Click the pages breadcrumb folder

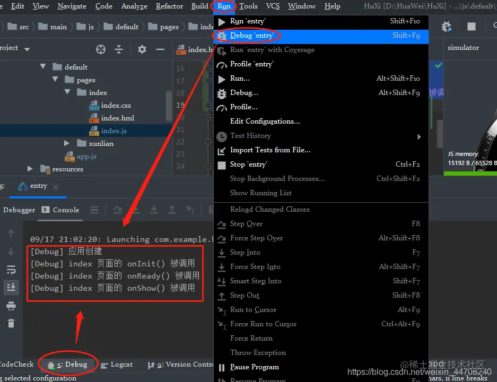pyautogui.click(x=163, y=27)
